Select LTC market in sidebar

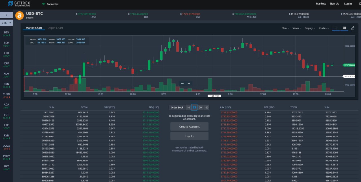(x=6, y=127)
